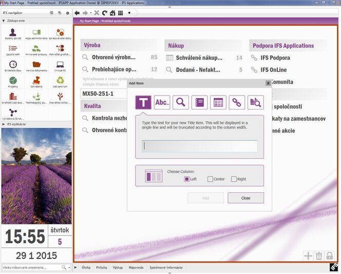
Task: Open the Nápoveda tab
Action: [x=136, y=267]
